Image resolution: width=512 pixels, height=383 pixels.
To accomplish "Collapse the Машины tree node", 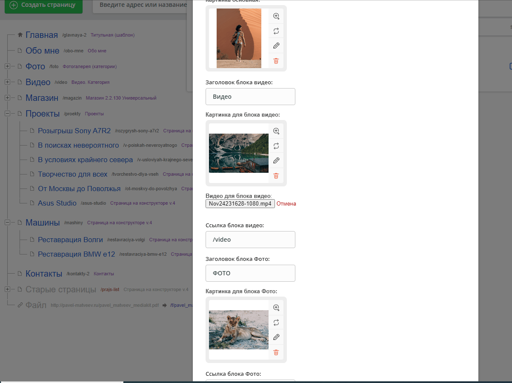I will (x=7, y=223).
